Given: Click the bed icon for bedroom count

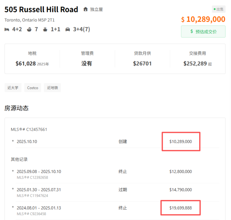Looking at the screenshot, I should click(7, 29).
